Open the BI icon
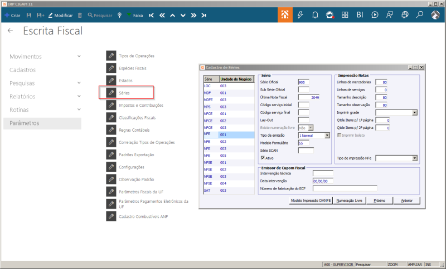The image size is (446, 269). point(360,15)
